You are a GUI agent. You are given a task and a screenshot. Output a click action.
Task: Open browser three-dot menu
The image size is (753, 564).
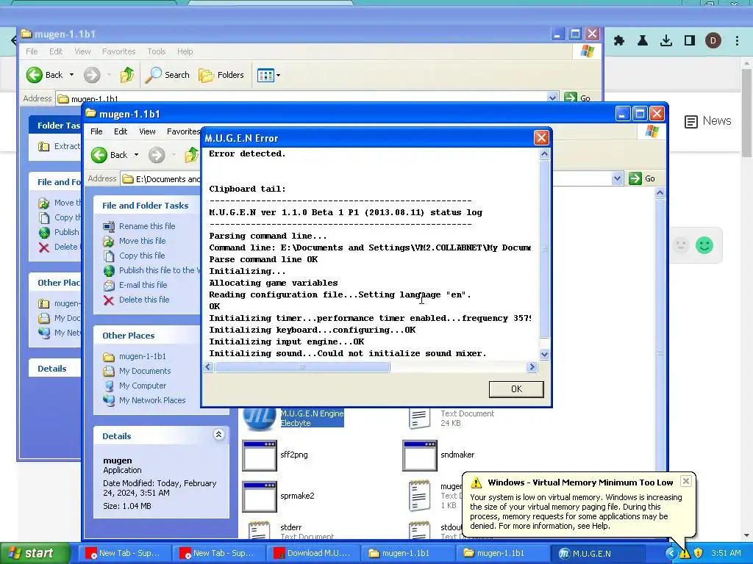pos(737,41)
